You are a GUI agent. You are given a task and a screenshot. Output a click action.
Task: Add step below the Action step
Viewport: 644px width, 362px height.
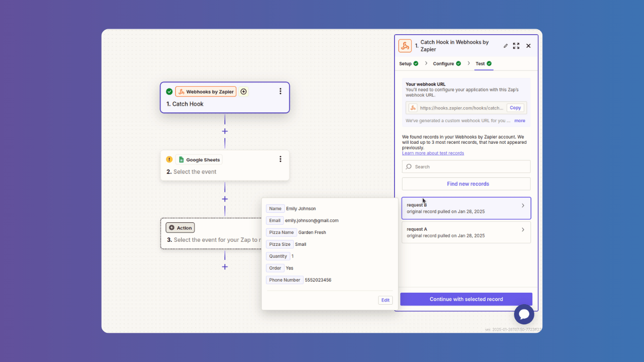pos(225,267)
